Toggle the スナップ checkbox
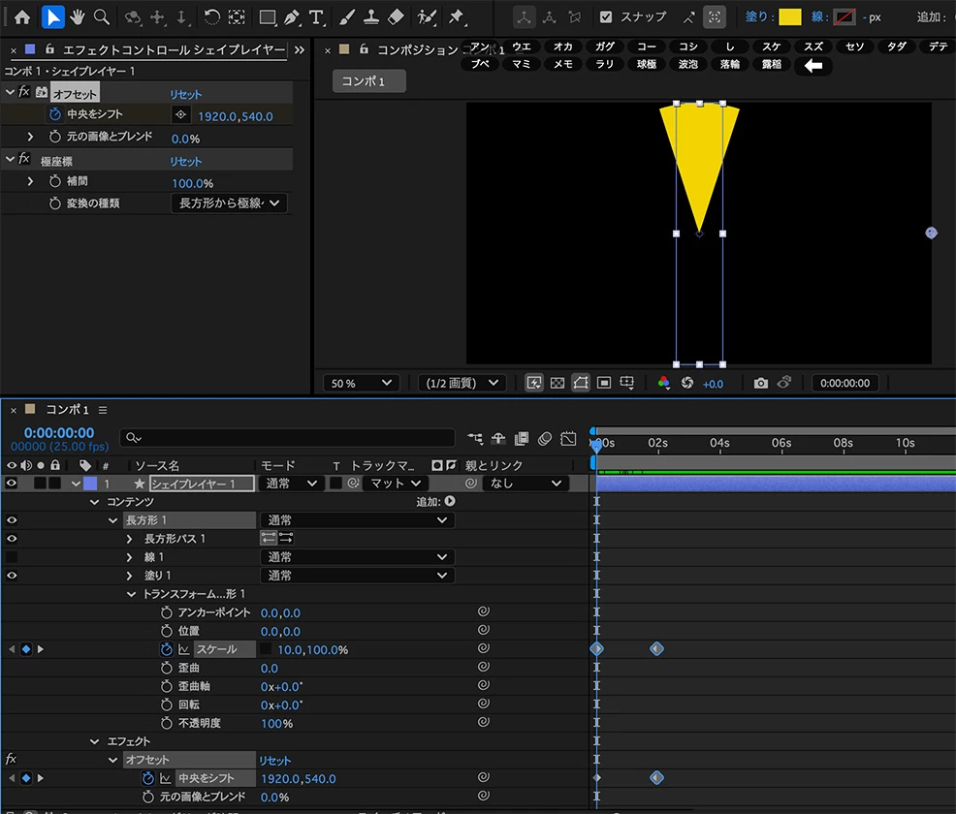Screen dimensions: 956x814 (605, 17)
